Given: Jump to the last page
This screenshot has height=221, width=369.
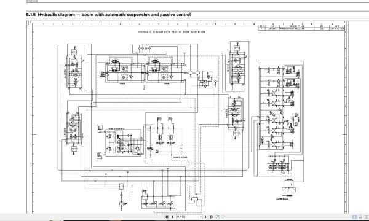Looking at the screenshot, I should point(212,217).
